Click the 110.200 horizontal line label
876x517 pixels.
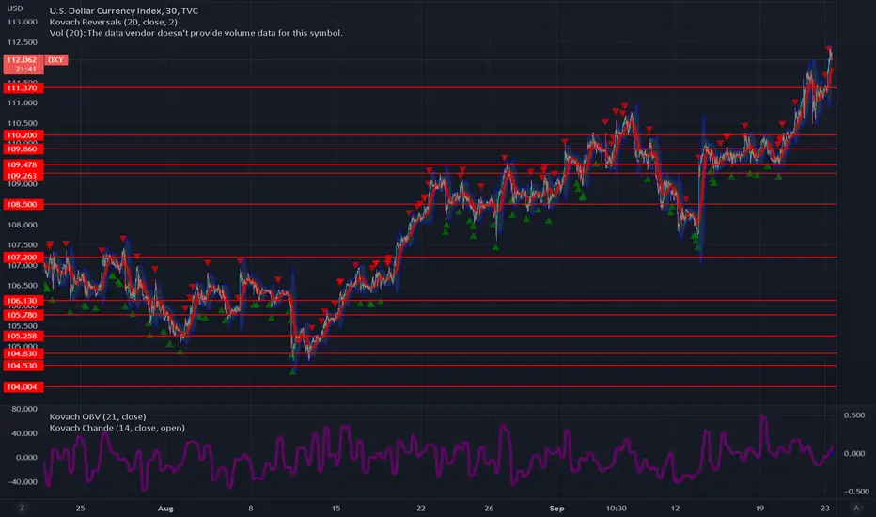pyautogui.click(x=23, y=135)
